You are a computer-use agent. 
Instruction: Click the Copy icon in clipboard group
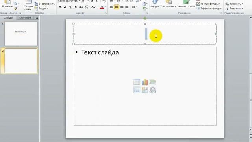click(16, 4)
